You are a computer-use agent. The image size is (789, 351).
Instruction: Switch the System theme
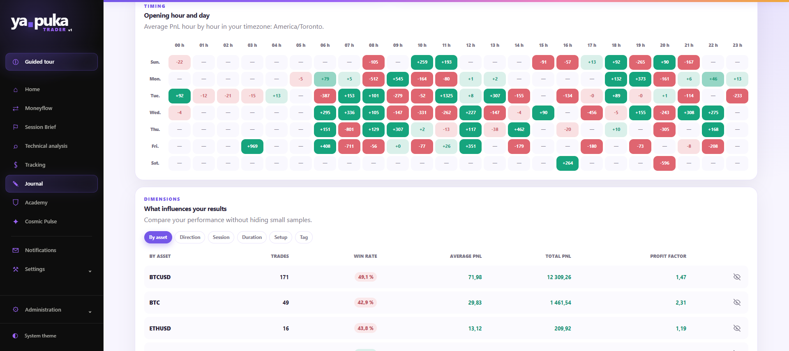pos(51,336)
